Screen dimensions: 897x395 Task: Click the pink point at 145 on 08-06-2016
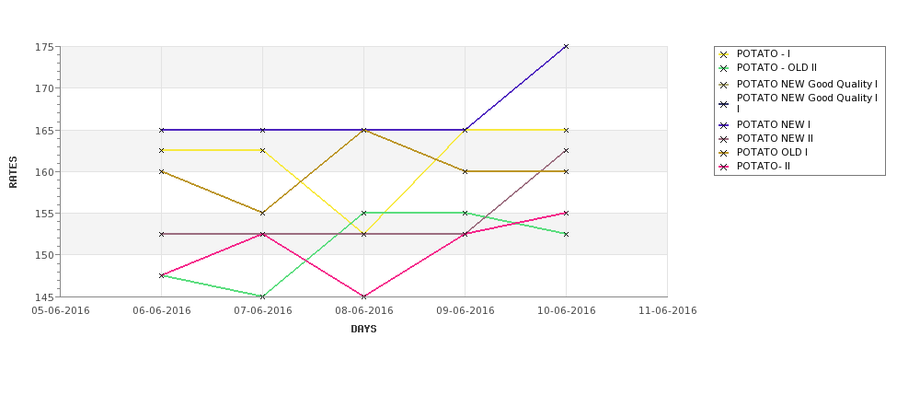pos(363,296)
